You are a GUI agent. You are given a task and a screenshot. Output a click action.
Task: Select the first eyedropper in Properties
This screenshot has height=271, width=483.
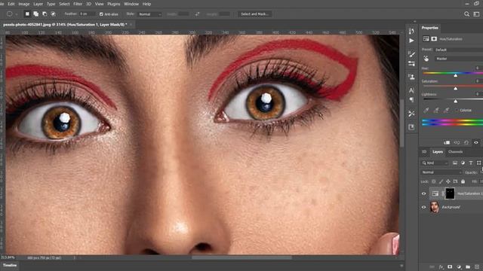(426, 110)
